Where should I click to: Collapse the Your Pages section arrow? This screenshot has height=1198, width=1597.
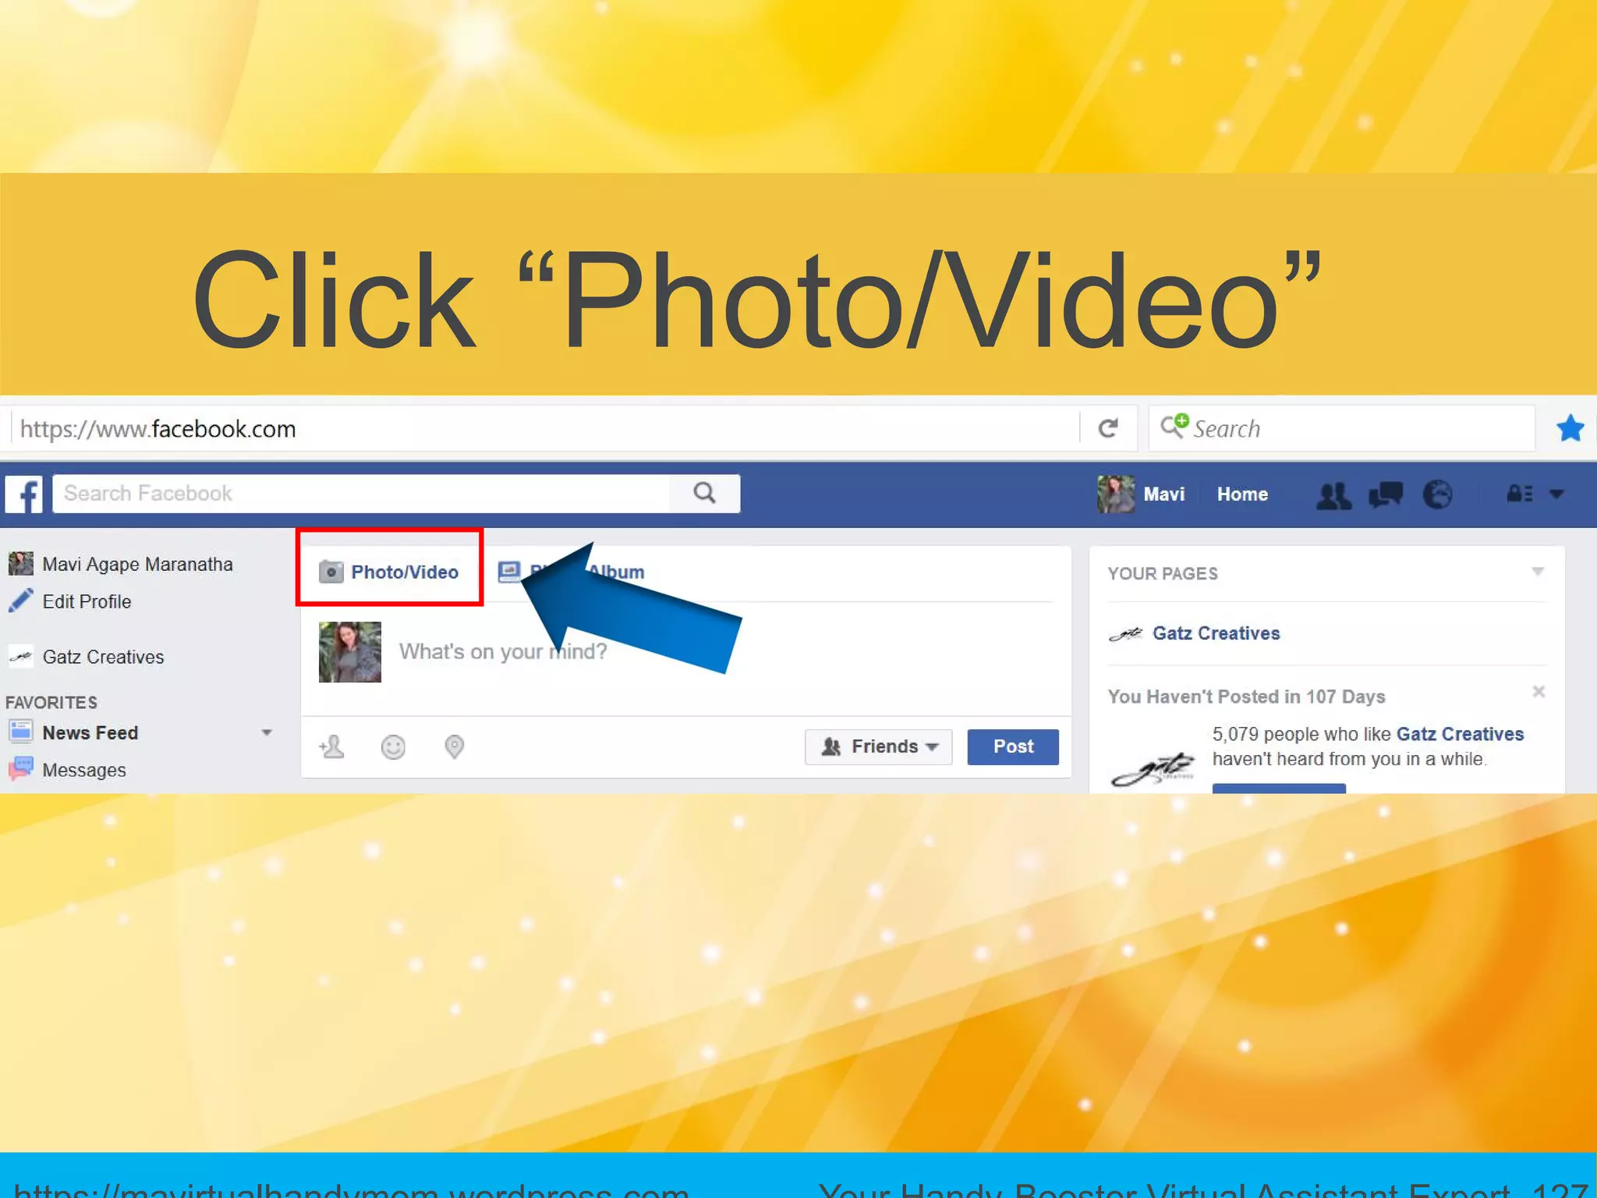click(x=1538, y=572)
